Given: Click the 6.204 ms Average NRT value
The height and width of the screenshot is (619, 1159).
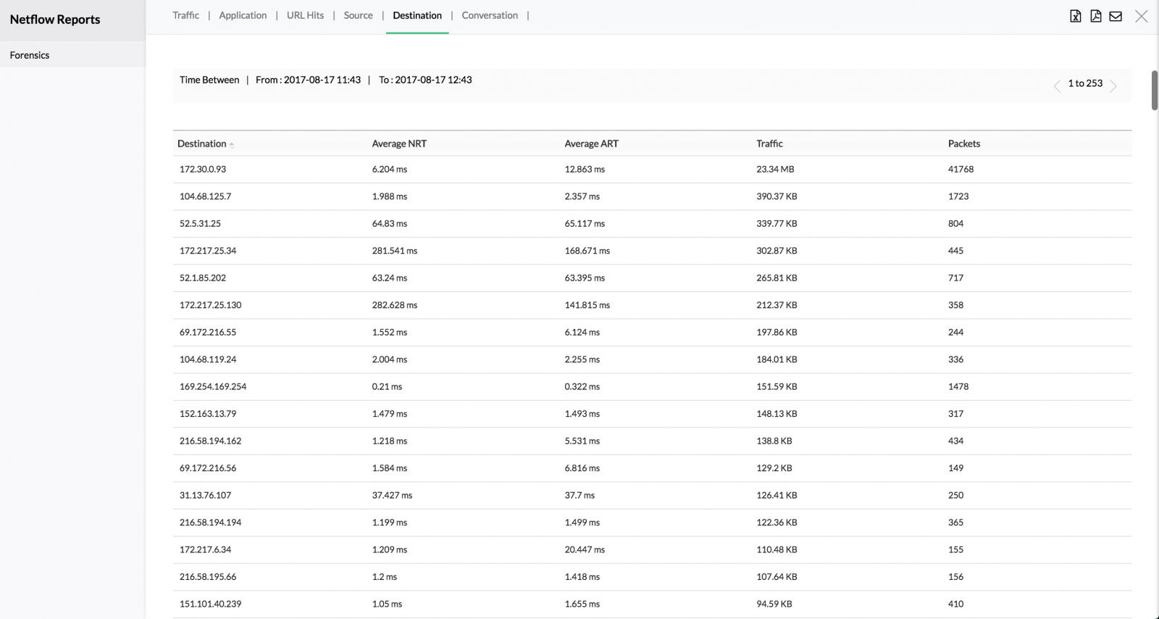Looking at the screenshot, I should tap(390, 169).
